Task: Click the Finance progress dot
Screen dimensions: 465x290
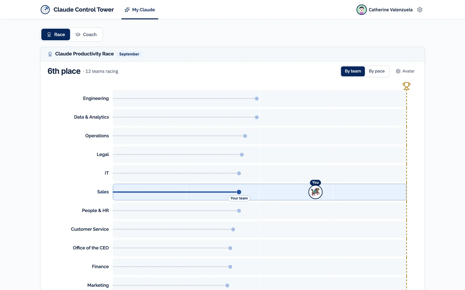Action: [x=230, y=267]
